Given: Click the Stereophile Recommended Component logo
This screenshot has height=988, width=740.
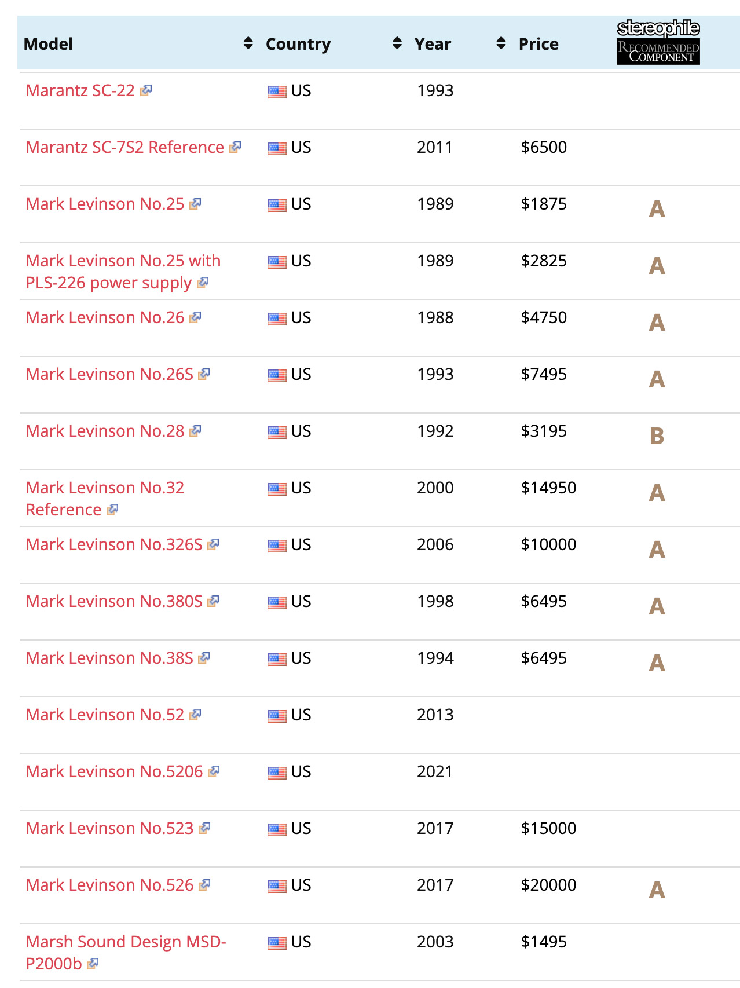Looking at the screenshot, I should point(658,42).
